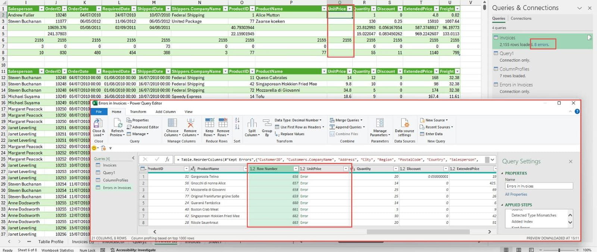
Task: Open Advanced Editor
Action: pos(143,127)
